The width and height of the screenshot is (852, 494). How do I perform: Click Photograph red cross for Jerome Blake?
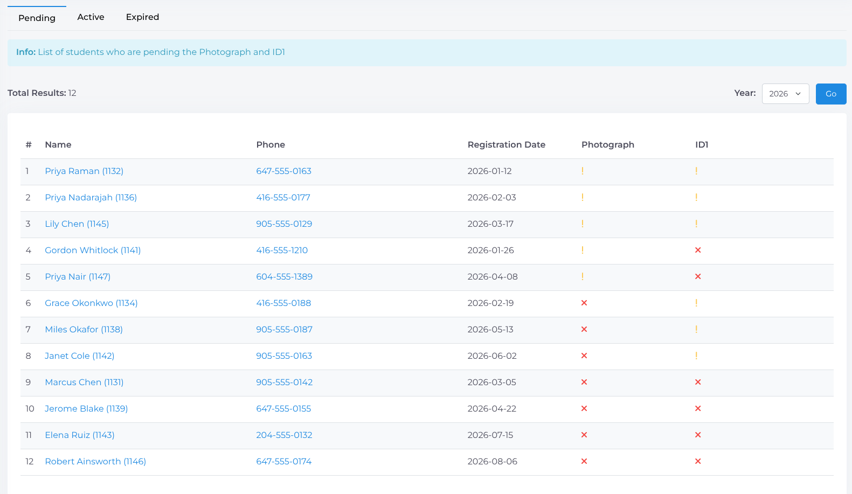point(584,408)
